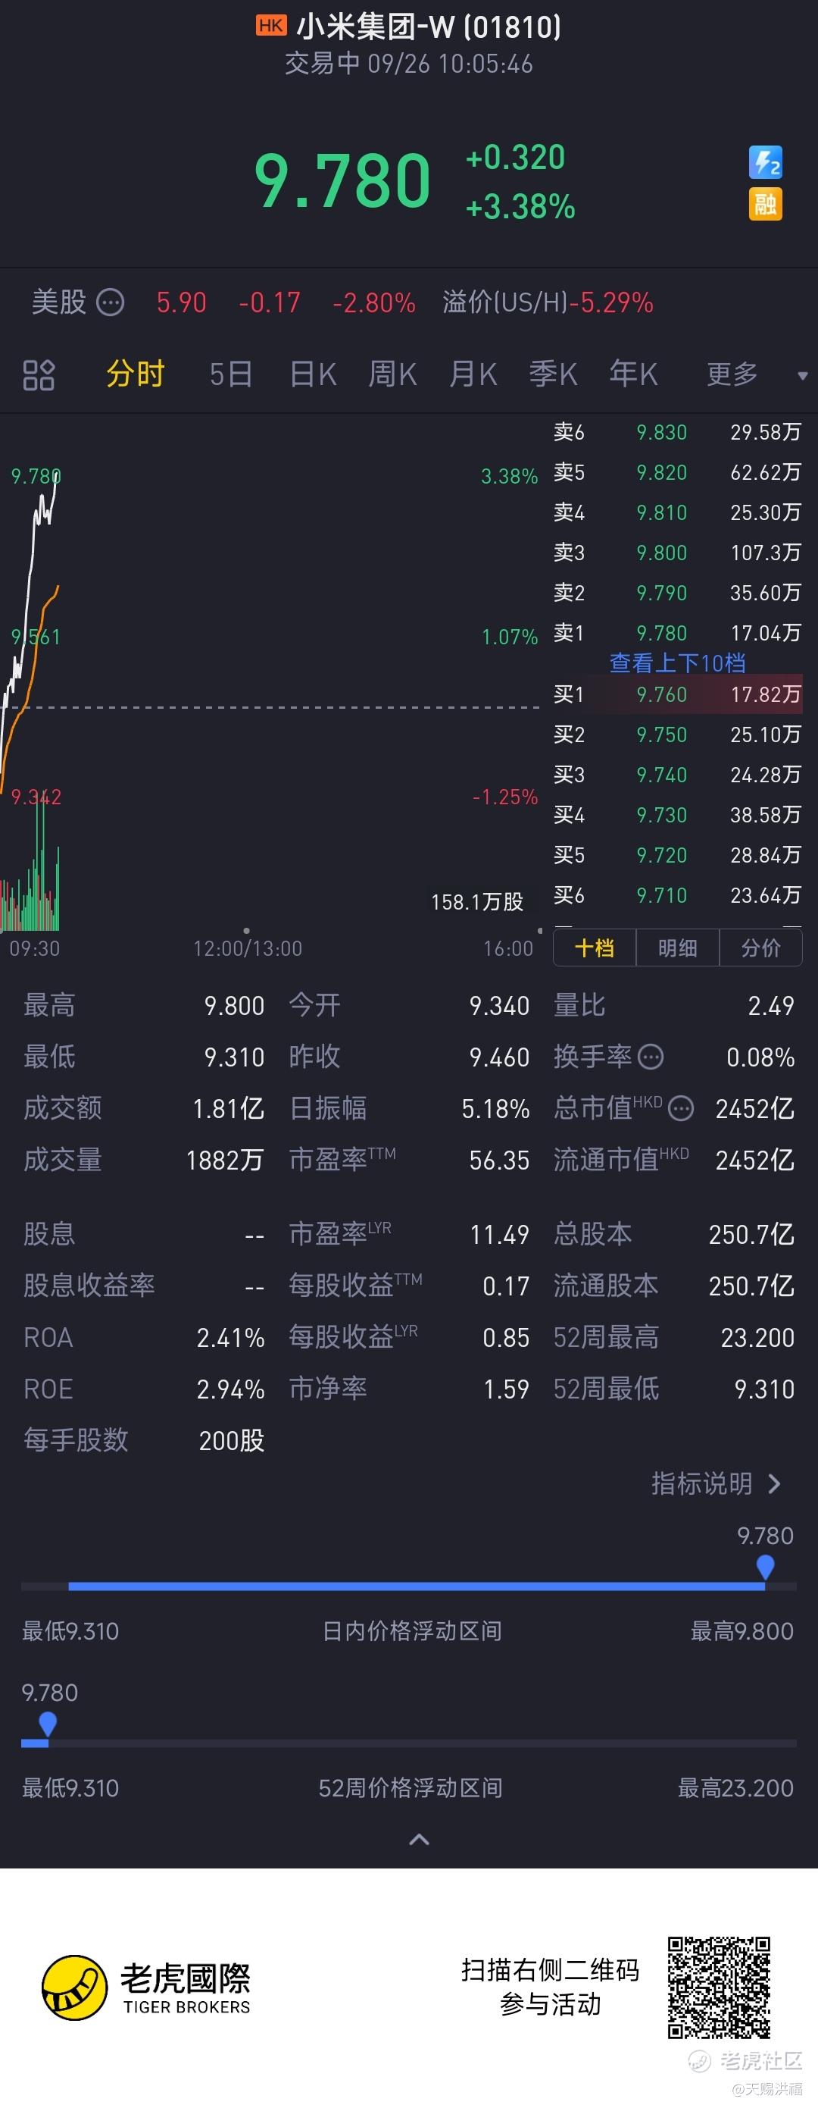Image resolution: width=818 pixels, height=2108 pixels.
Task: Switch order book to 明细 view
Action: 677,948
